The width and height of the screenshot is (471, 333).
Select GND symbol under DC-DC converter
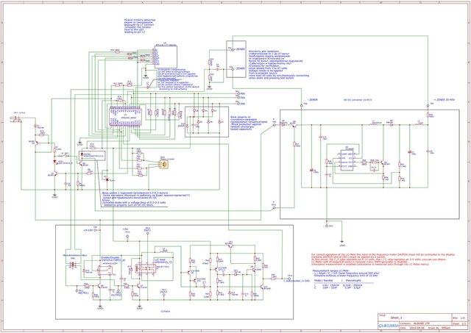click(341, 242)
